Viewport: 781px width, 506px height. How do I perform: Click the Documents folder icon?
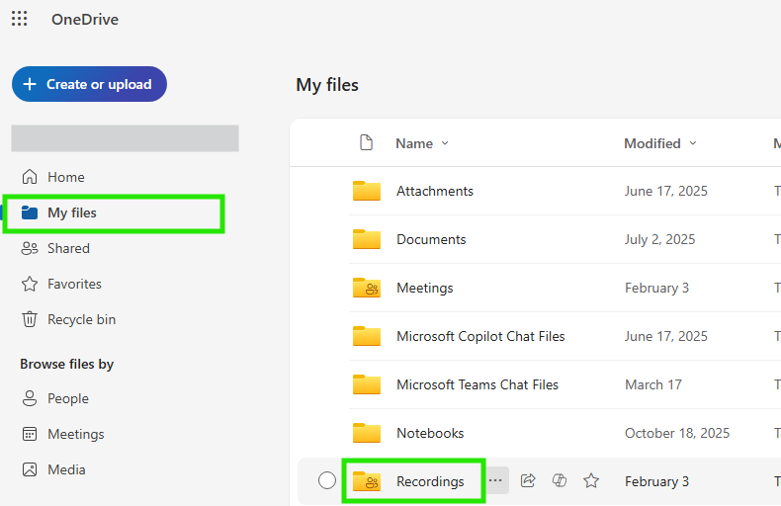coord(367,239)
